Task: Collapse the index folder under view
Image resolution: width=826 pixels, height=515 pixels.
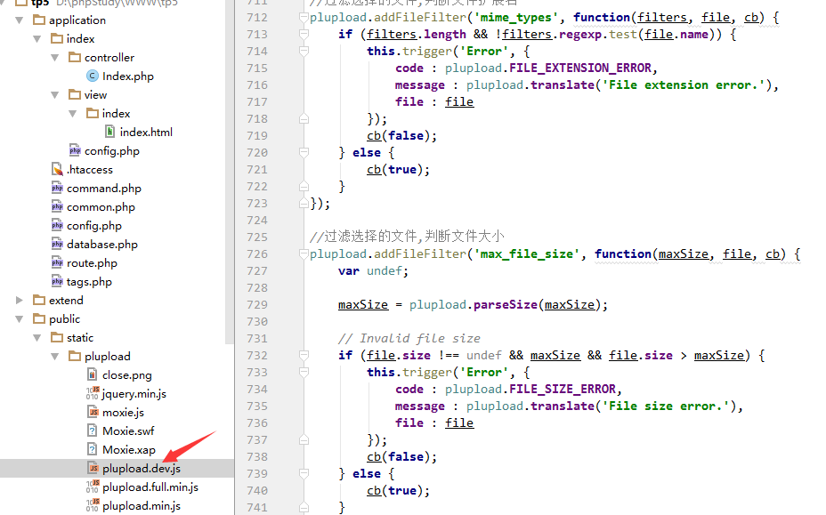Action: [x=73, y=114]
